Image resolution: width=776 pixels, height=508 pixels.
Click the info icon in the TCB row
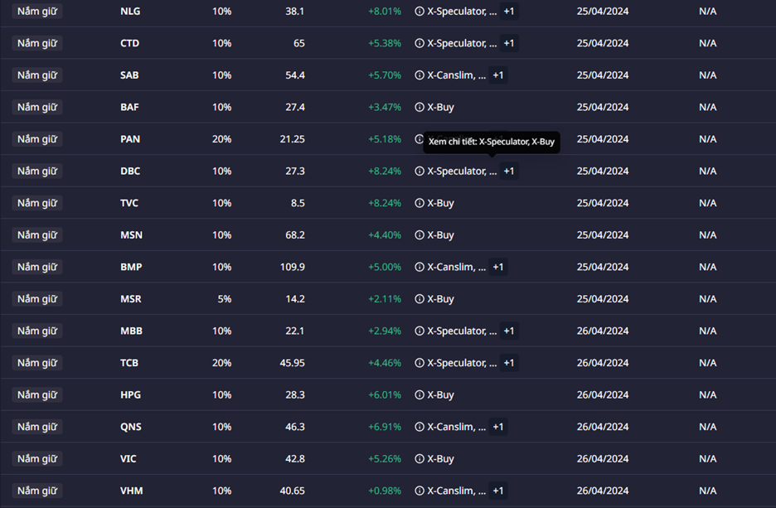420,363
